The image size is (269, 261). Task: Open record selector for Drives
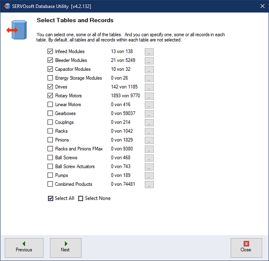tap(149, 87)
